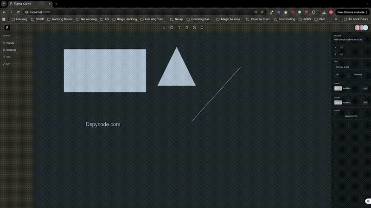The width and height of the screenshot is (371, 208).
Task: Close the Figma Clone tab
Action: pyautogui.click(x=50, y=4)
